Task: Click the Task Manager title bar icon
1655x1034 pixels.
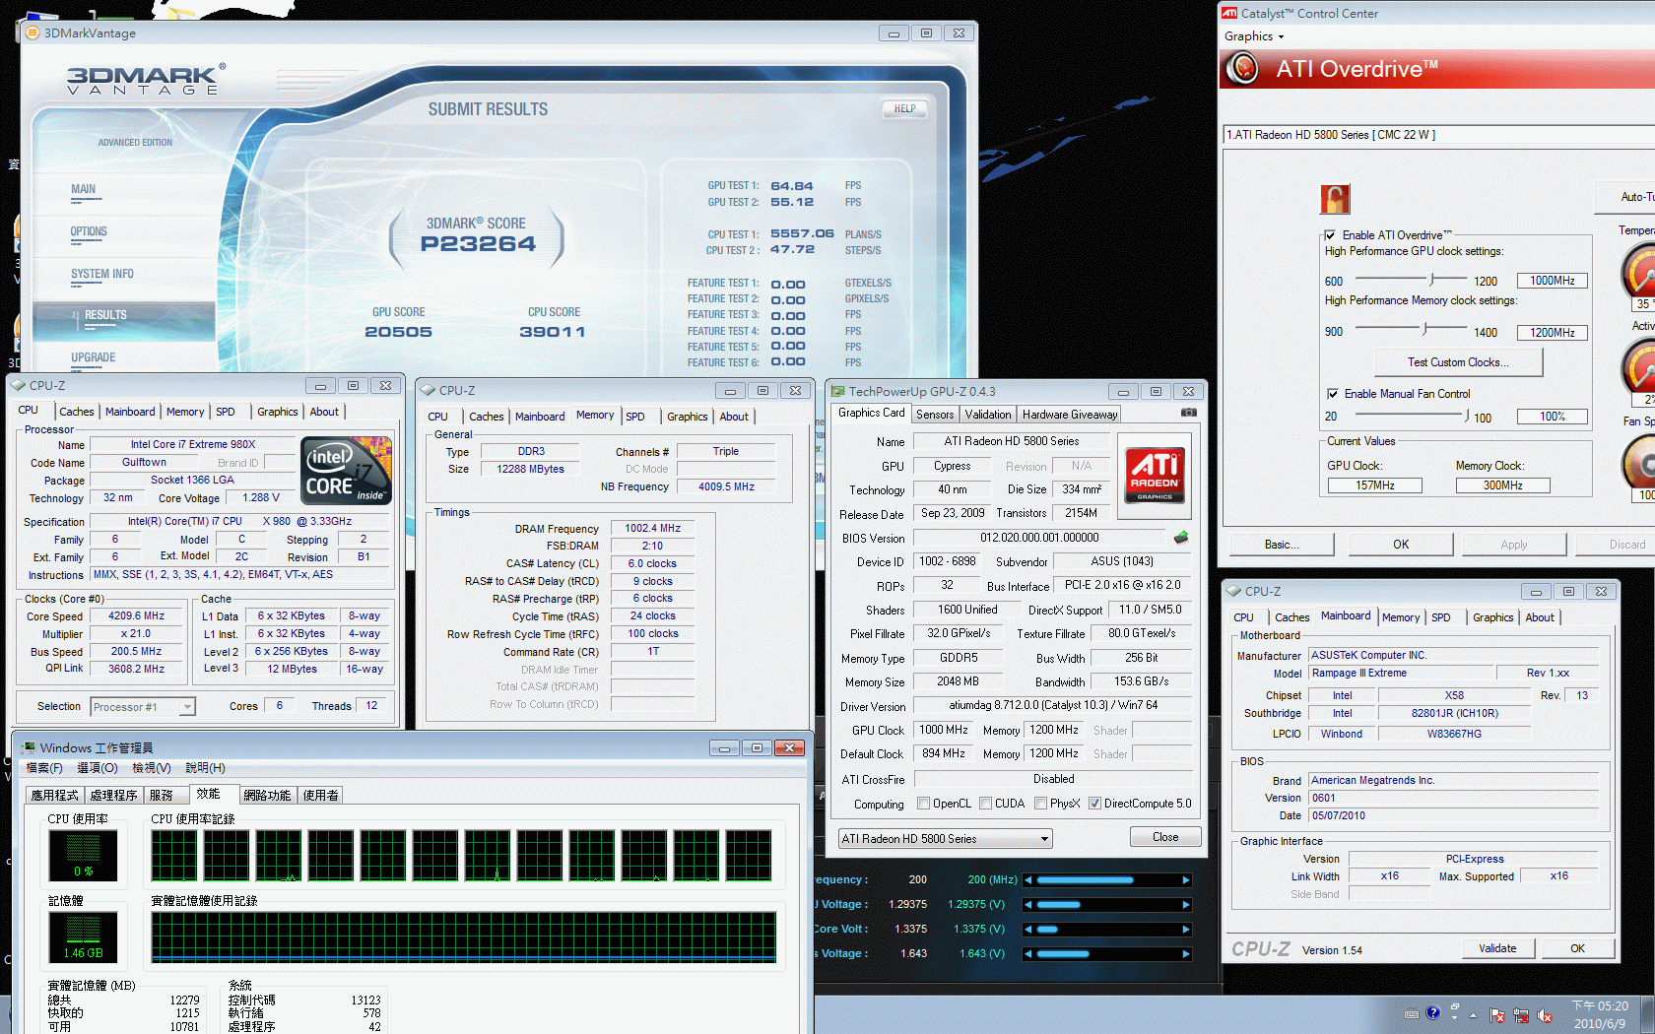Action: [x=29, y=748]
